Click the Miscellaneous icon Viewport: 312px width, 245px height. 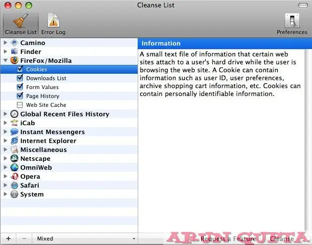pos(14,149)
